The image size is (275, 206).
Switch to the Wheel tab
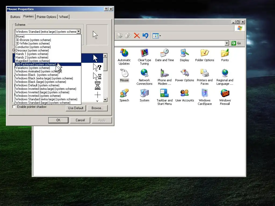[x=63, y=17]
